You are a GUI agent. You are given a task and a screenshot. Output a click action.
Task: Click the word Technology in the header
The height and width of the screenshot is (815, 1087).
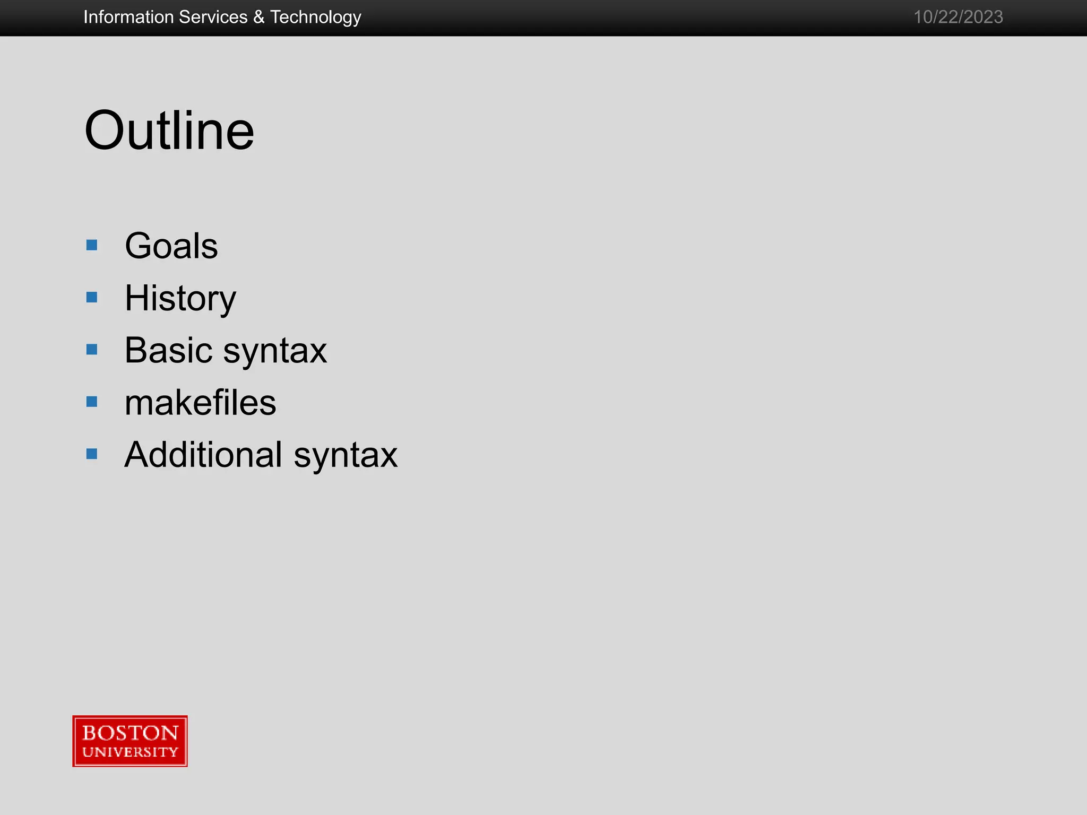click(x=316, y=17)
